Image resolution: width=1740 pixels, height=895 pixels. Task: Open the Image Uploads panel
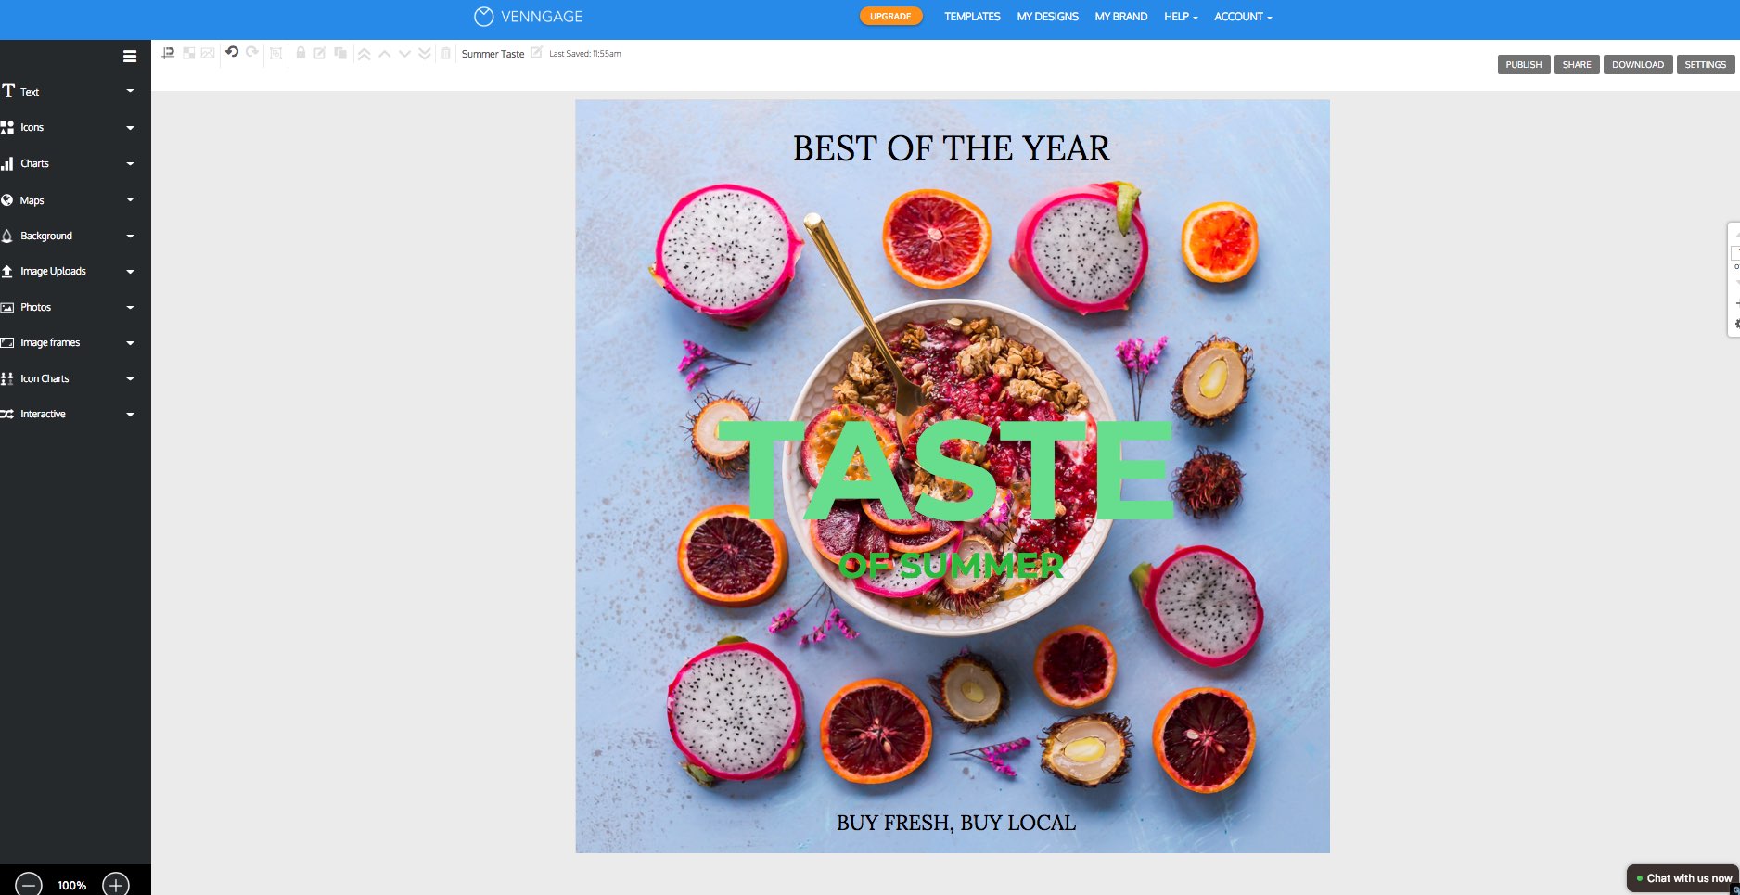point(53,271)
